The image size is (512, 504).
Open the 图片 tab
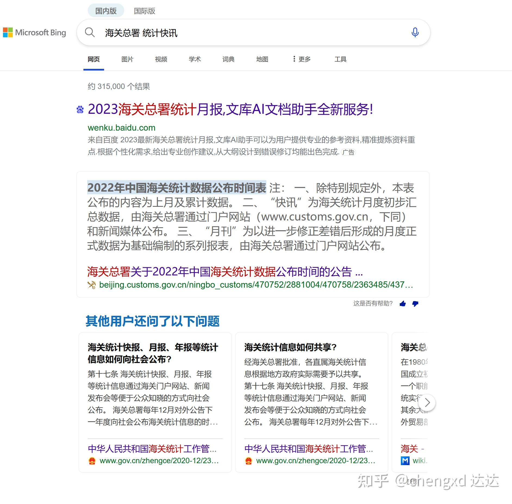coord(127,59)
